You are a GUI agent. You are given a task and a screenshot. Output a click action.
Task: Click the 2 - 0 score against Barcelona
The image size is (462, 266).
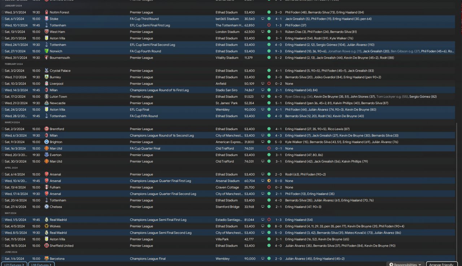[x=278, y=259]
